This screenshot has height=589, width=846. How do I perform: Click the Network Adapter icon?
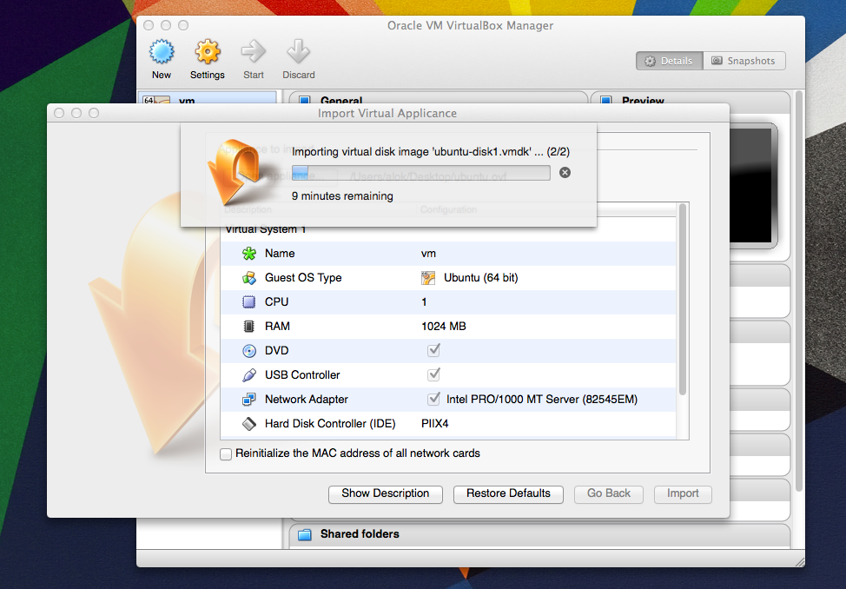(249, 400)
